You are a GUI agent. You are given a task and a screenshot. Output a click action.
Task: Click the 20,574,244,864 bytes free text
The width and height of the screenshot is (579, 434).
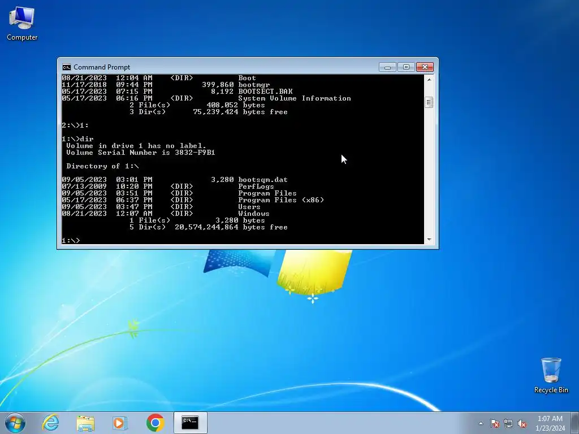pos(231,227)
